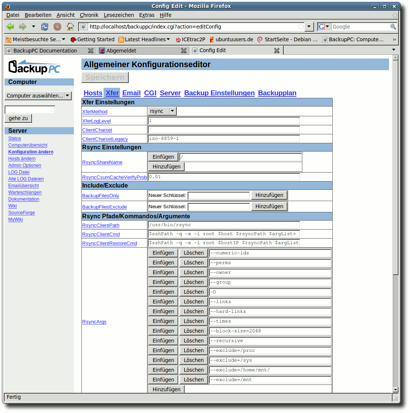Open the Getting Started bookmark
The width and height of the screenshot is (410, 413).
[92, 39]
